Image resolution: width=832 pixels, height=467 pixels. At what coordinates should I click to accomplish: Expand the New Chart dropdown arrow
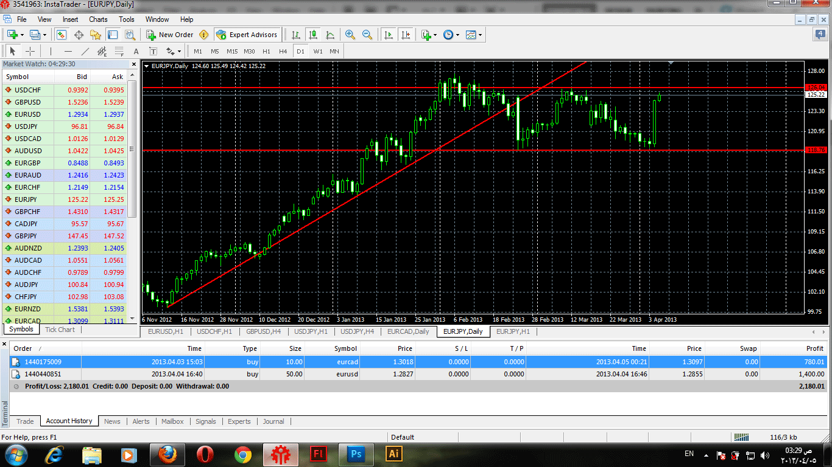pyautogui.click(x=22, y=35)
